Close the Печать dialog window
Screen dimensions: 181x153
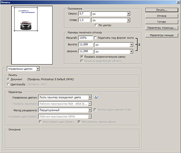click(178, 2)
